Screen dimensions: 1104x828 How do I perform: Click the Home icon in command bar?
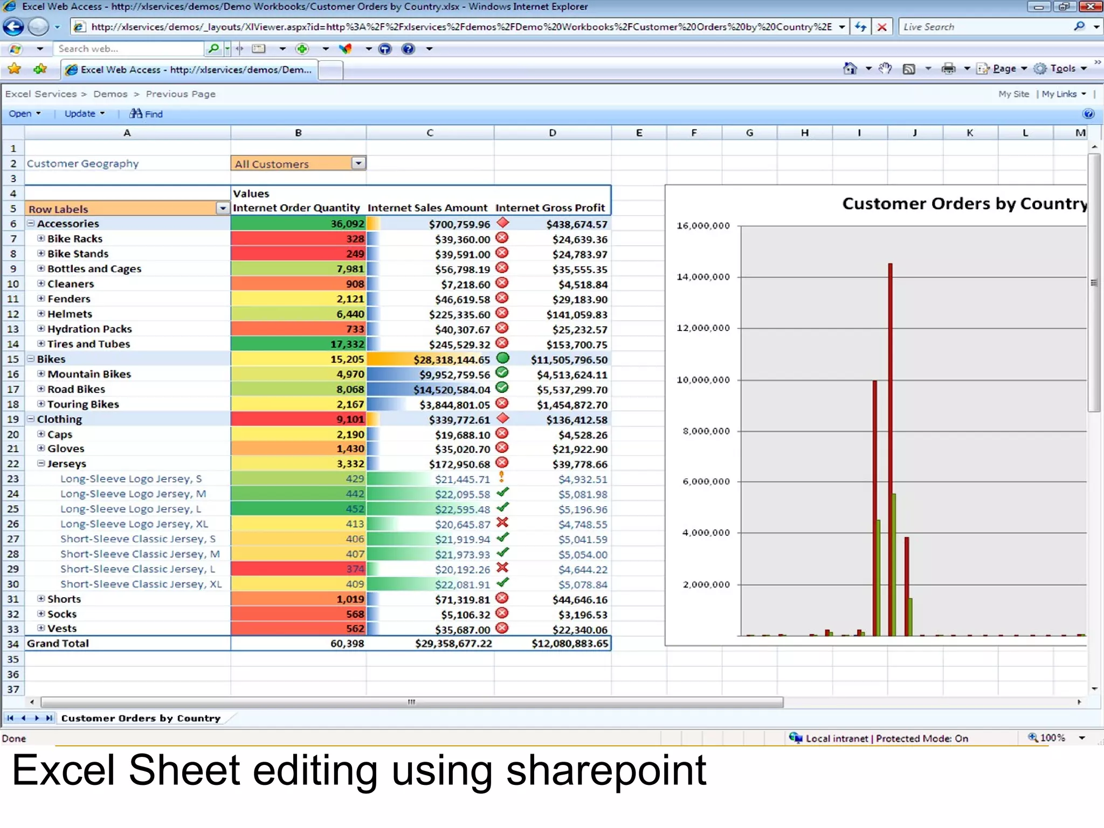pos(850,68)
